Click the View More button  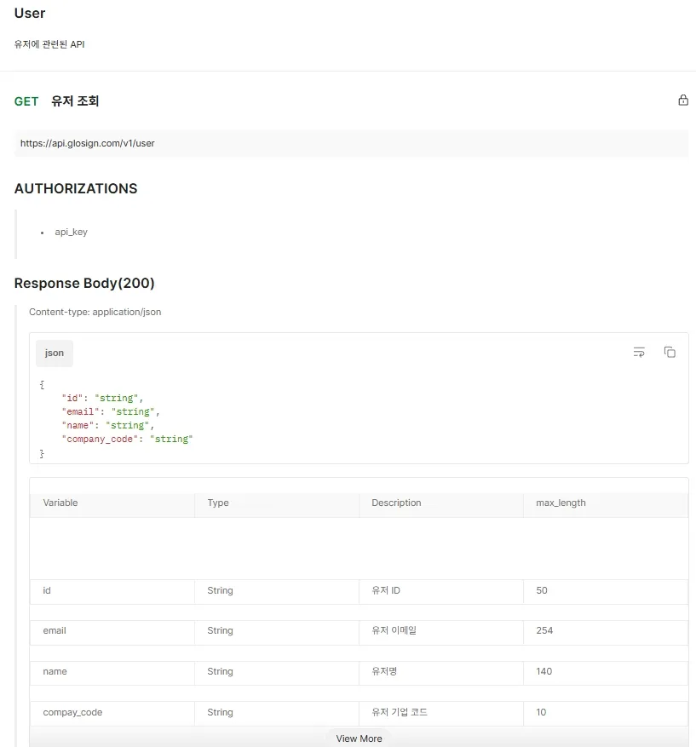click(359, 738)
